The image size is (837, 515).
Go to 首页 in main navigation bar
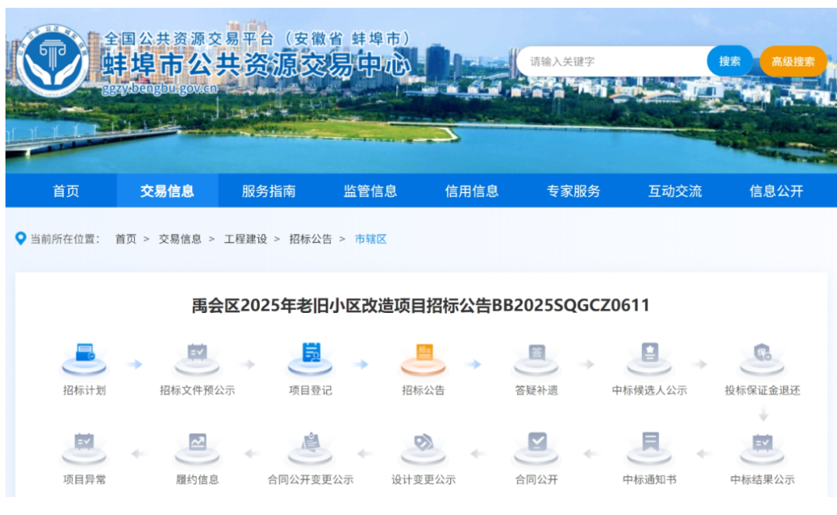pyautogui.click(x=66, y=190)
